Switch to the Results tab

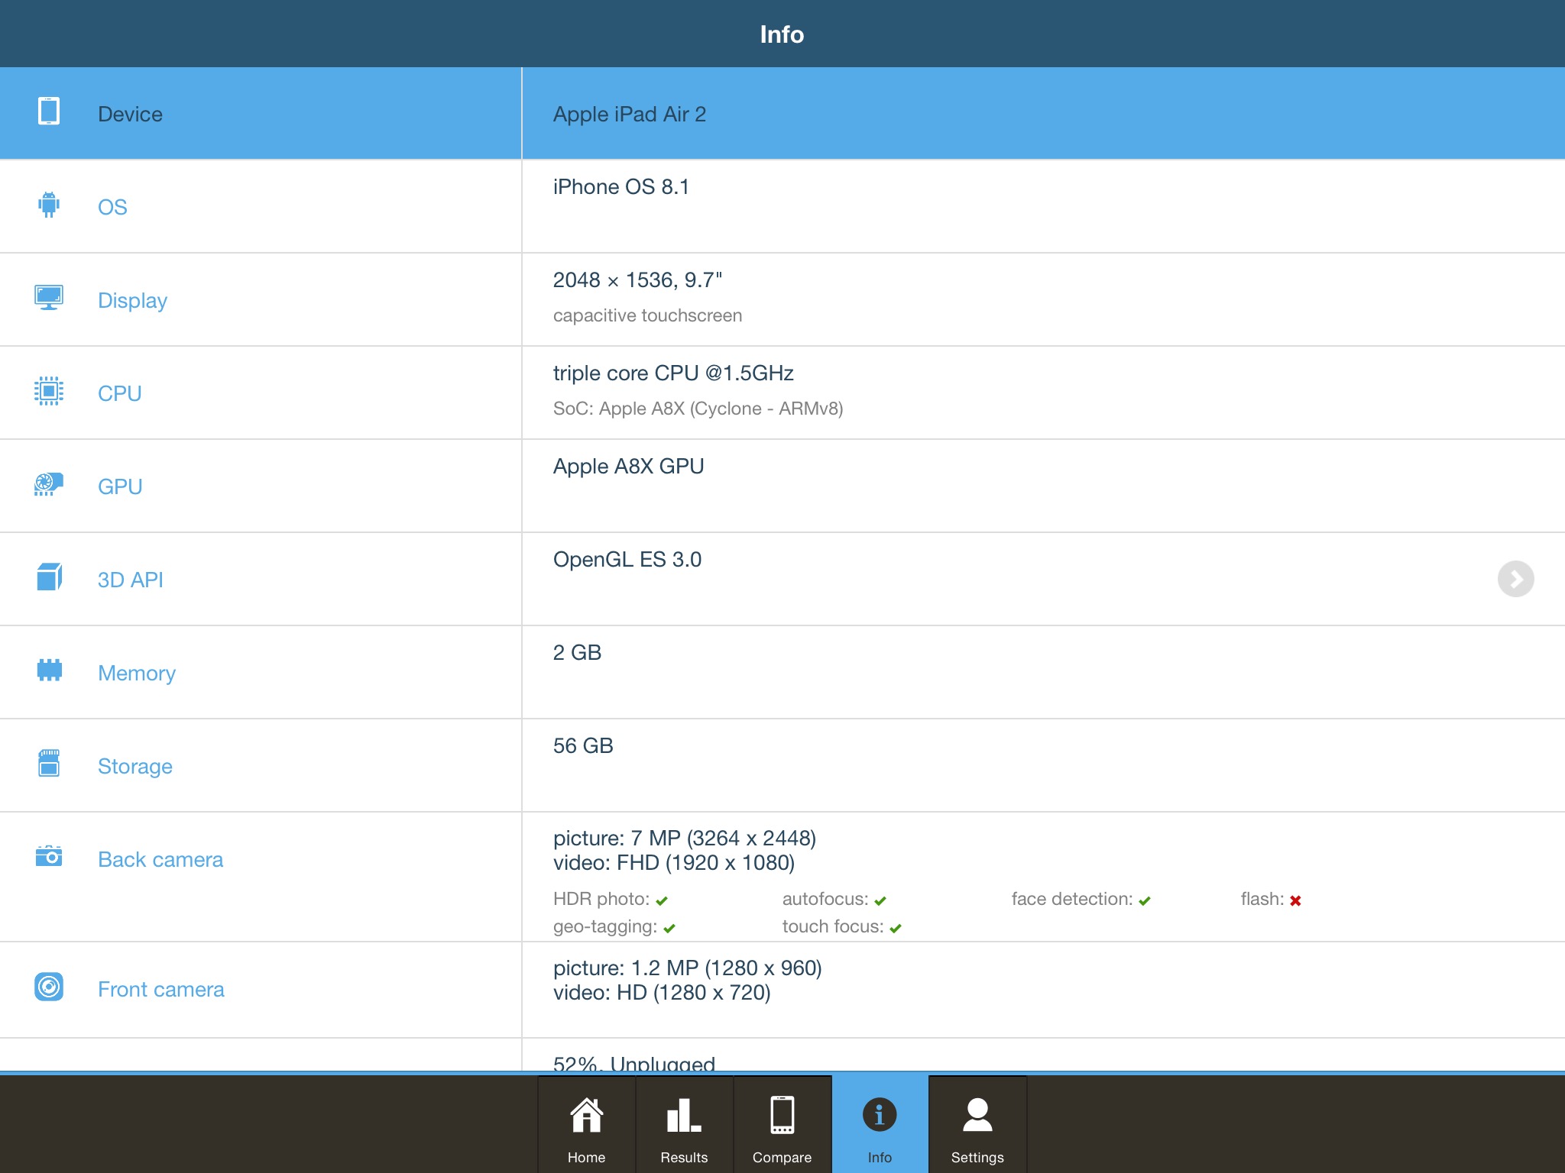[684, 1126]
